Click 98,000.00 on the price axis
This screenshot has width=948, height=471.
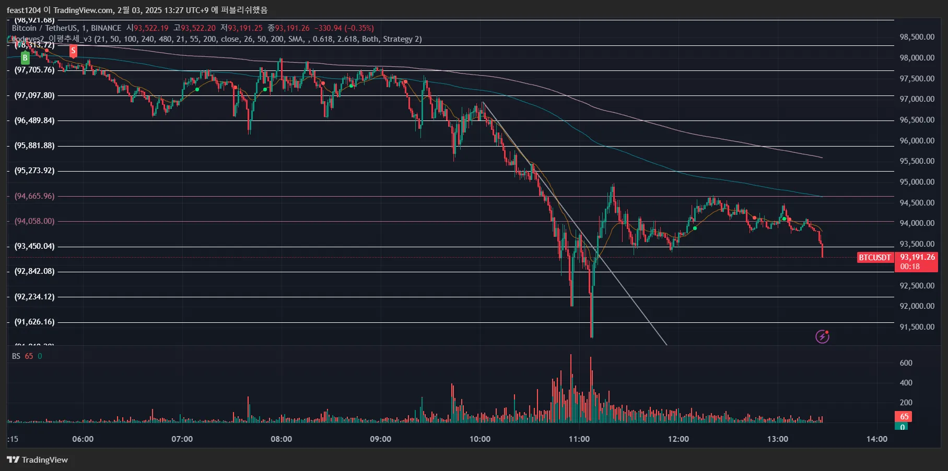point(917,58)
